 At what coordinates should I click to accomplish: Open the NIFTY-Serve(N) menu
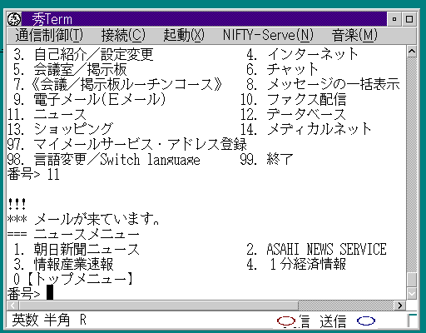click(x=268, y=35)
